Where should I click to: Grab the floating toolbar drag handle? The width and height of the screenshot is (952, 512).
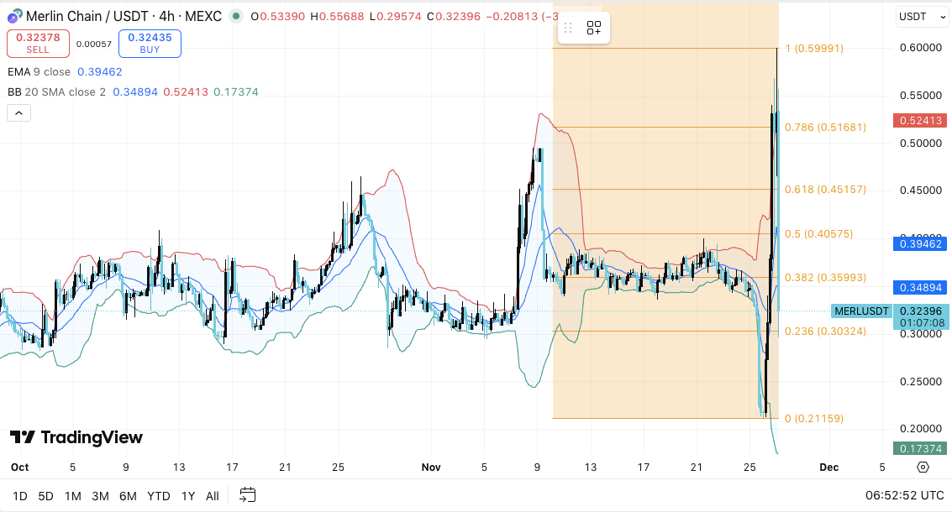(568, 28)
